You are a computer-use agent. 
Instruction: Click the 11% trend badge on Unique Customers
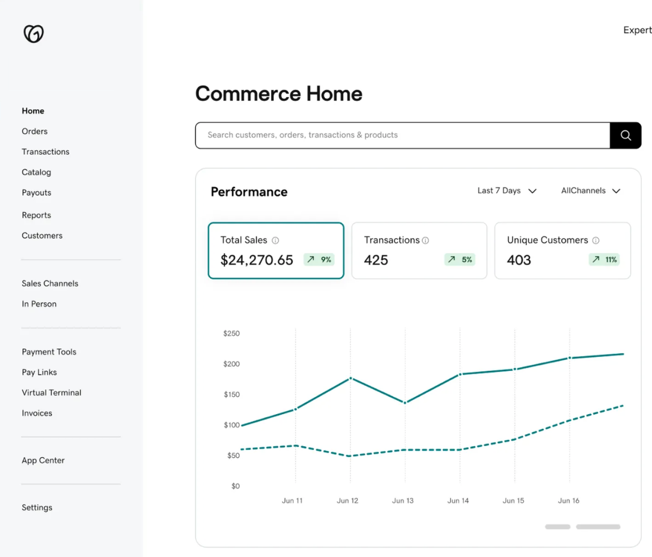pyautogui.click(x=604, y=260)
